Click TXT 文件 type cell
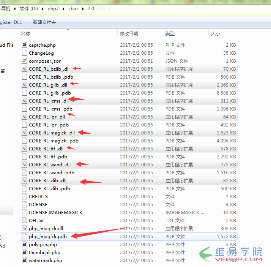271x267 pixels. pyautogui.click(x=175, y=221)
